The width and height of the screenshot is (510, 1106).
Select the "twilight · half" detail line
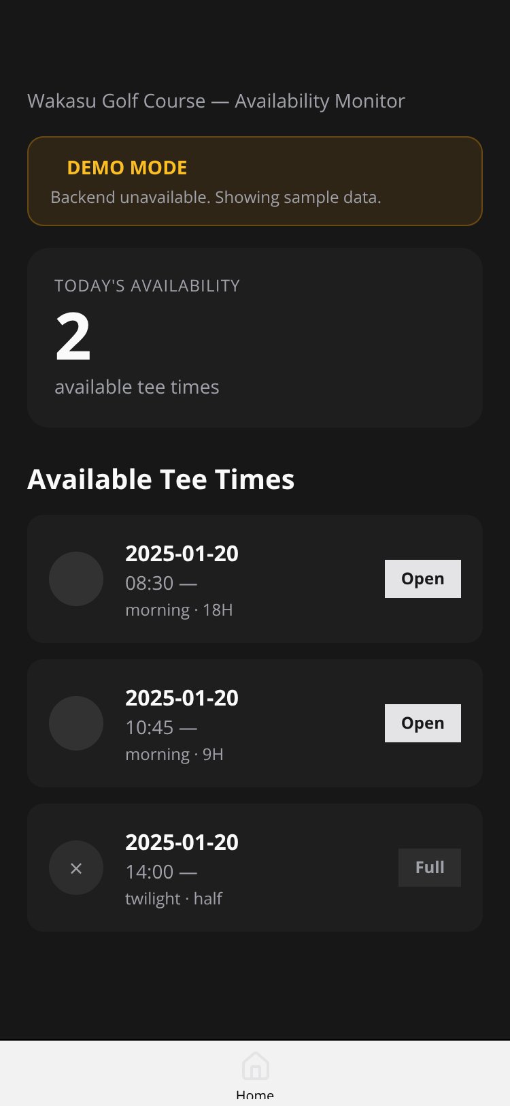click(x=173, y=899)
